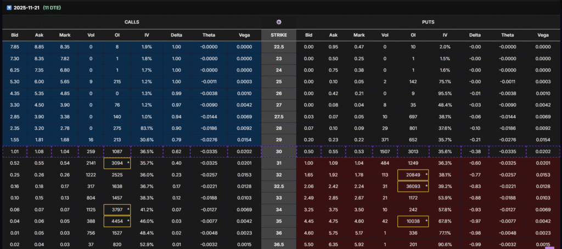This screenshot has width=562, height=249.
Task: Select the 30 strike row cell
Action: coord(279,152)
